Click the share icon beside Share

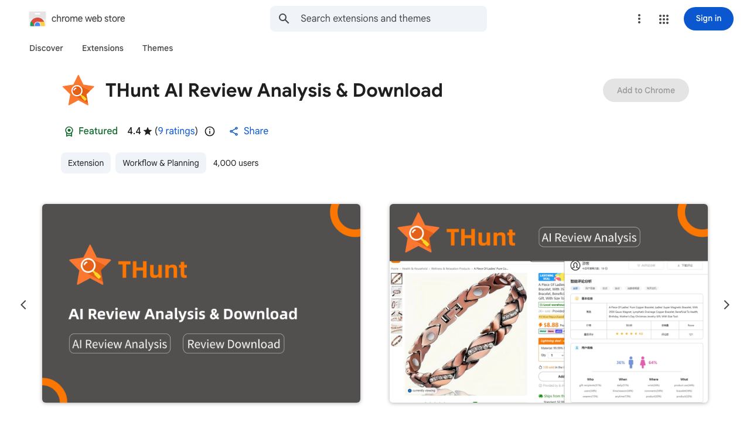point(234,131)
